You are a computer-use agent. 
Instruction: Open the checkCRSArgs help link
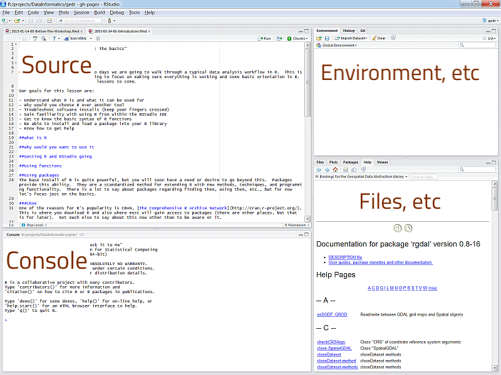(331, 342)
